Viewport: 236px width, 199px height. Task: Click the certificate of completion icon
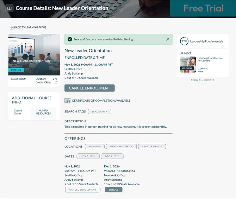(67, 101)
